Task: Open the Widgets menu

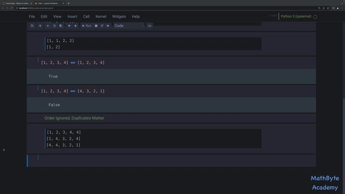Action: pyautogui.click(x=119, y=17)
